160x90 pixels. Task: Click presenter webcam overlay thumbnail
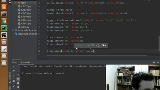133,77
